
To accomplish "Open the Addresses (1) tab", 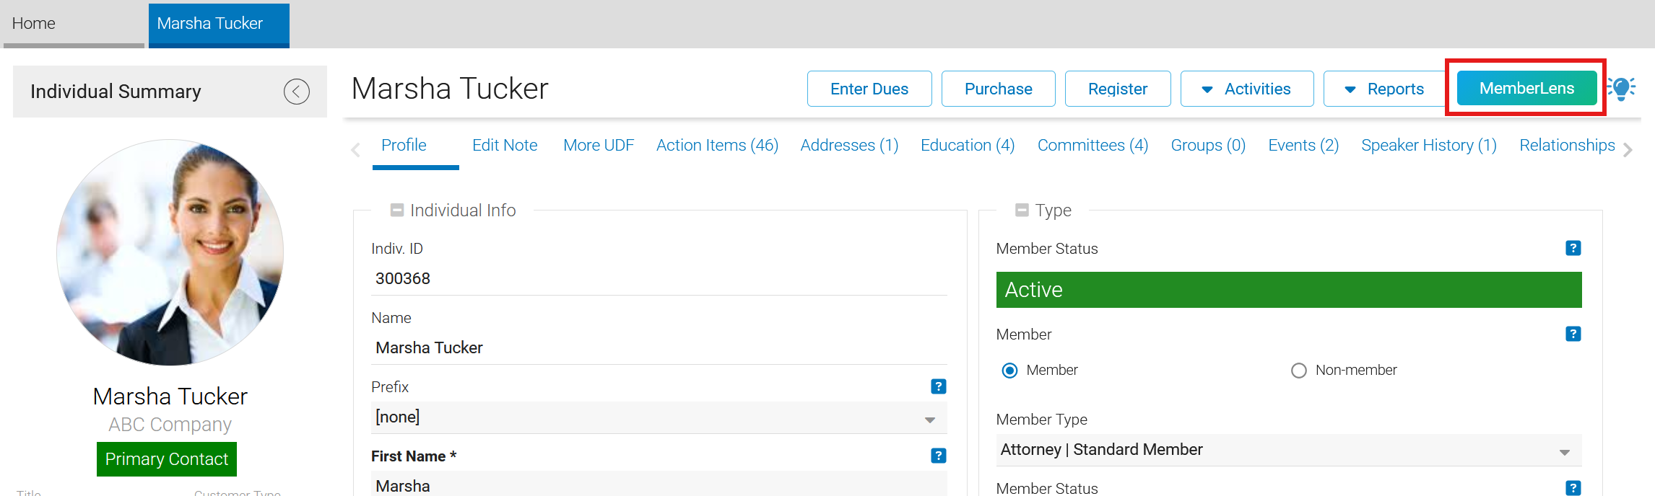I will point(849,145).
